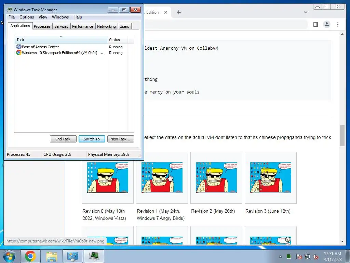Click the Revision 3 (June 12th) caption
350x263 pixels.
(268, 211)
